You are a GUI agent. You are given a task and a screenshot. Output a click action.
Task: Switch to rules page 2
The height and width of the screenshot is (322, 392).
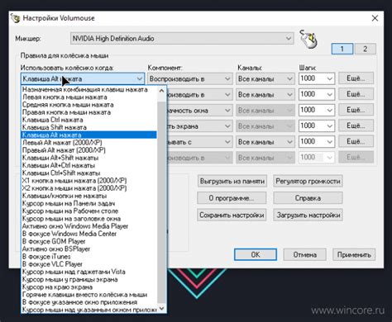(x=365, y=49)
